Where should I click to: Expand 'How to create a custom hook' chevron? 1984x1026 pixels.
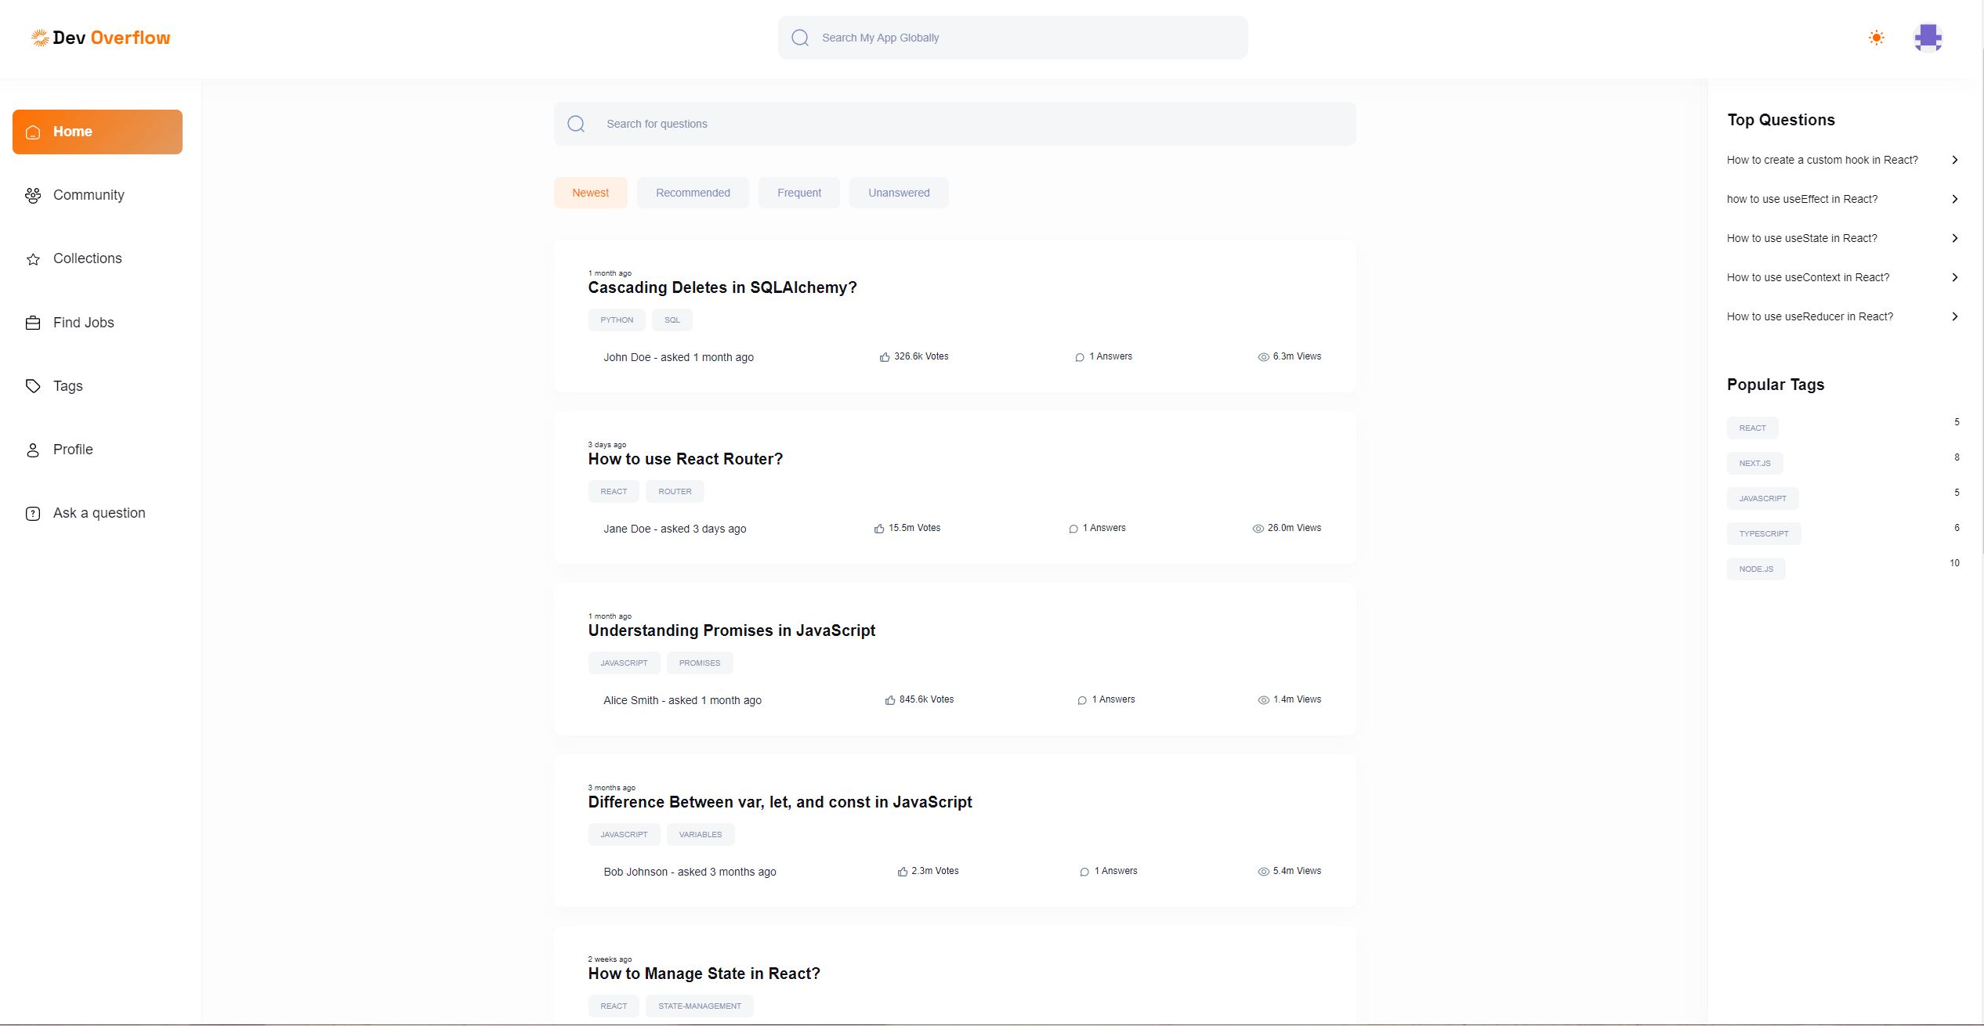[x=1955, y=160]
